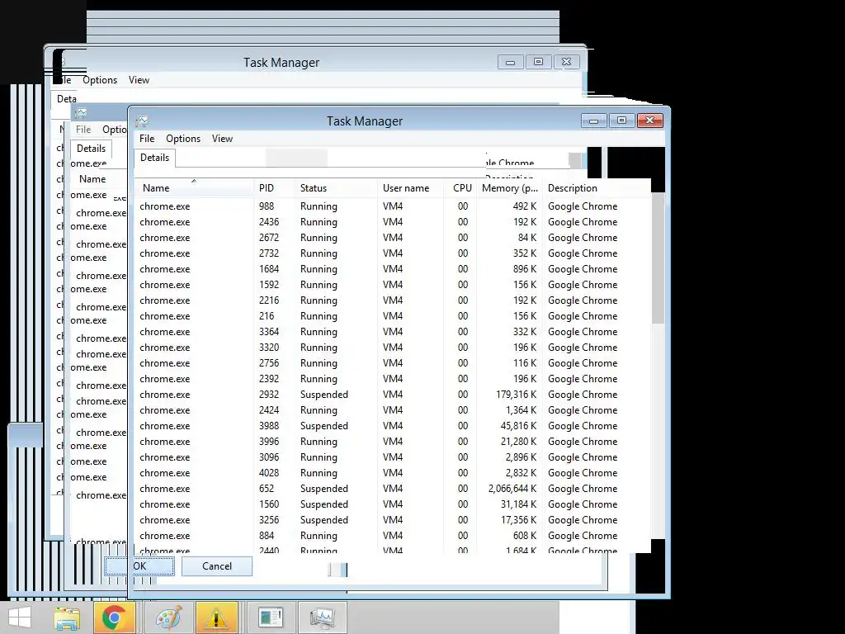Sort by the Status column header
Screen dimensions: 845x634
[337, 188]
